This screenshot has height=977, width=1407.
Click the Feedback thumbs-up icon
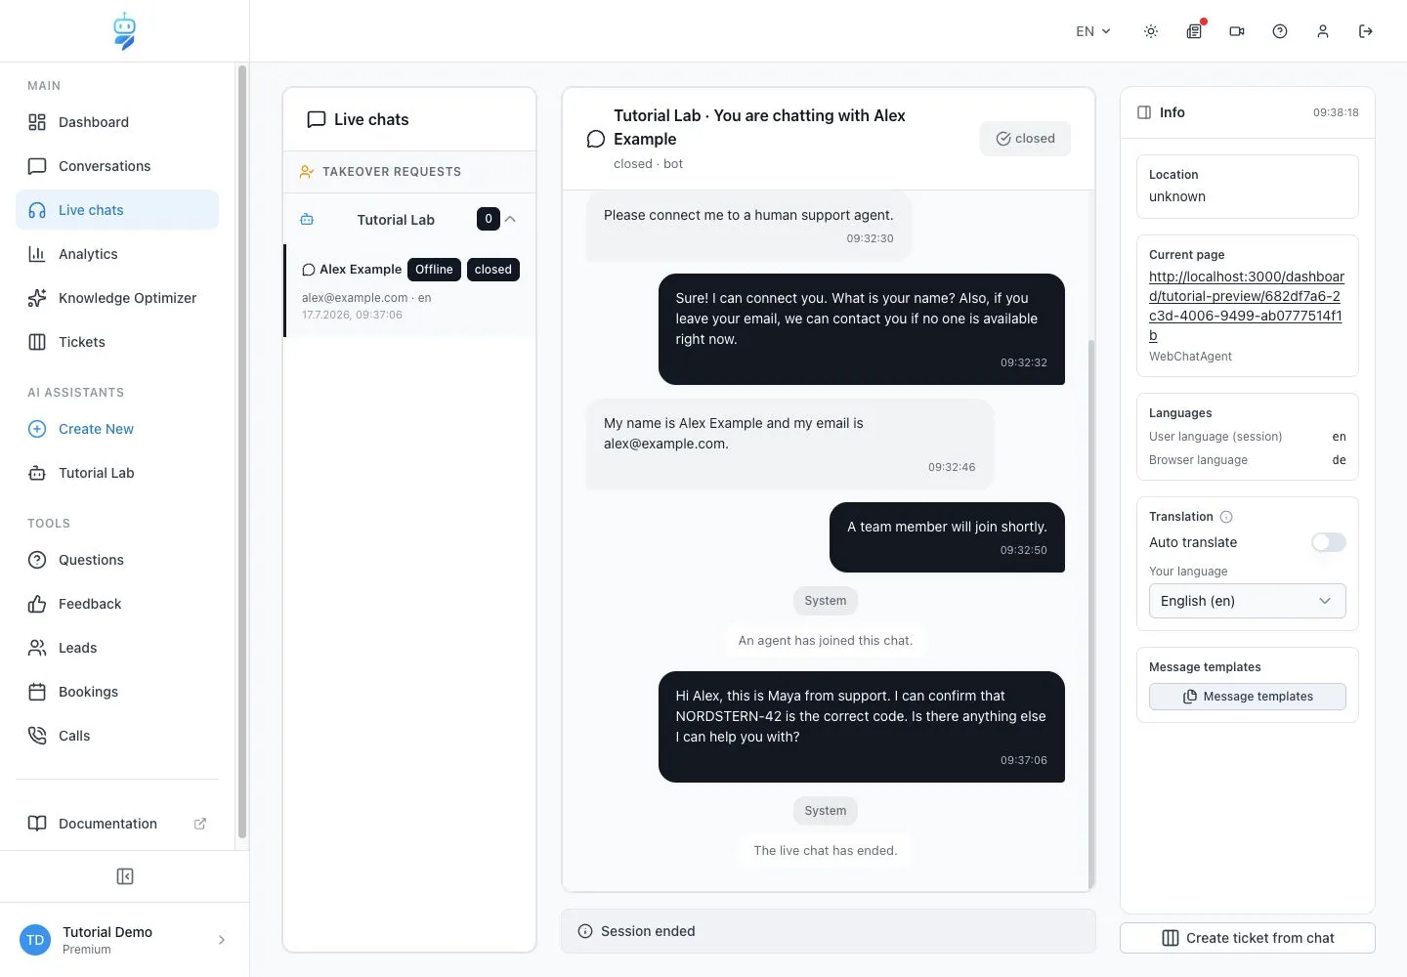(x=37, y=604)
